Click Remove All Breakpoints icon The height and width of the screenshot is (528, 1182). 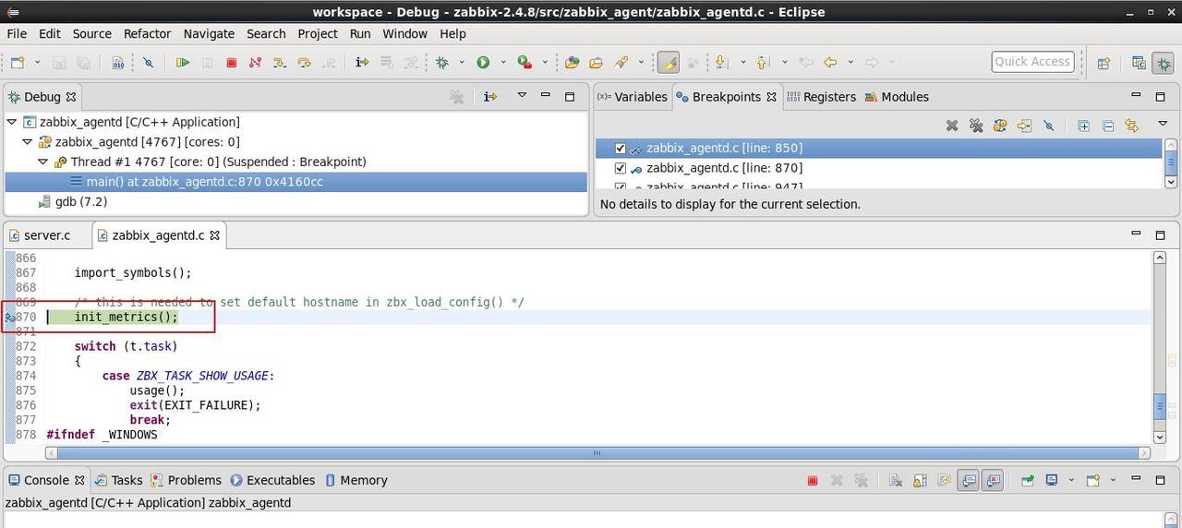tap(975, 126)
